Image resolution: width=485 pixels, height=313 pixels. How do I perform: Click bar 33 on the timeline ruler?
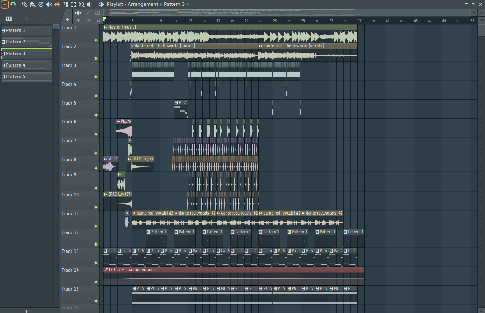(x=331, y=21)
